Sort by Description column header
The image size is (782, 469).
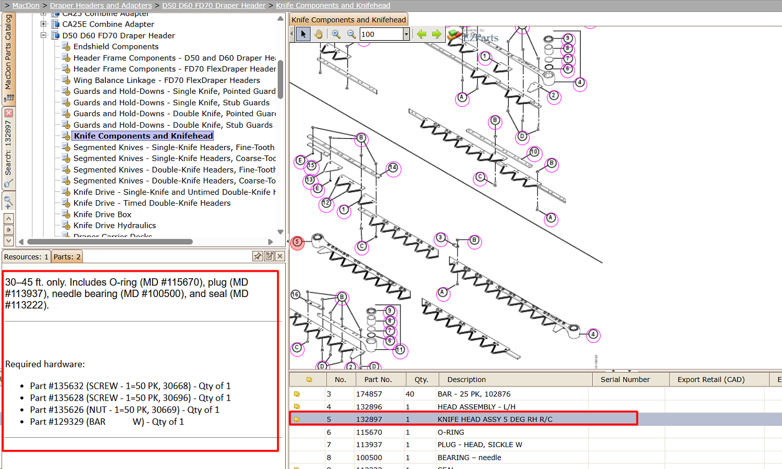[515, 380]
